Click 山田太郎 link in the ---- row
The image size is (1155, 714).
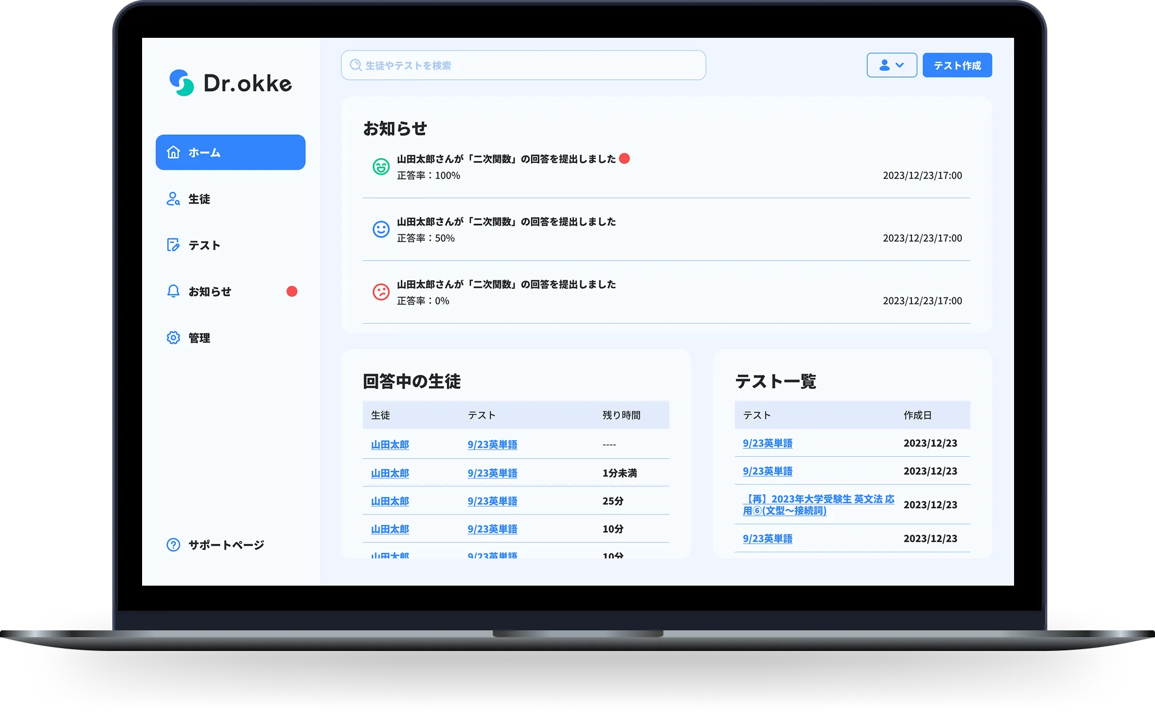390,445
